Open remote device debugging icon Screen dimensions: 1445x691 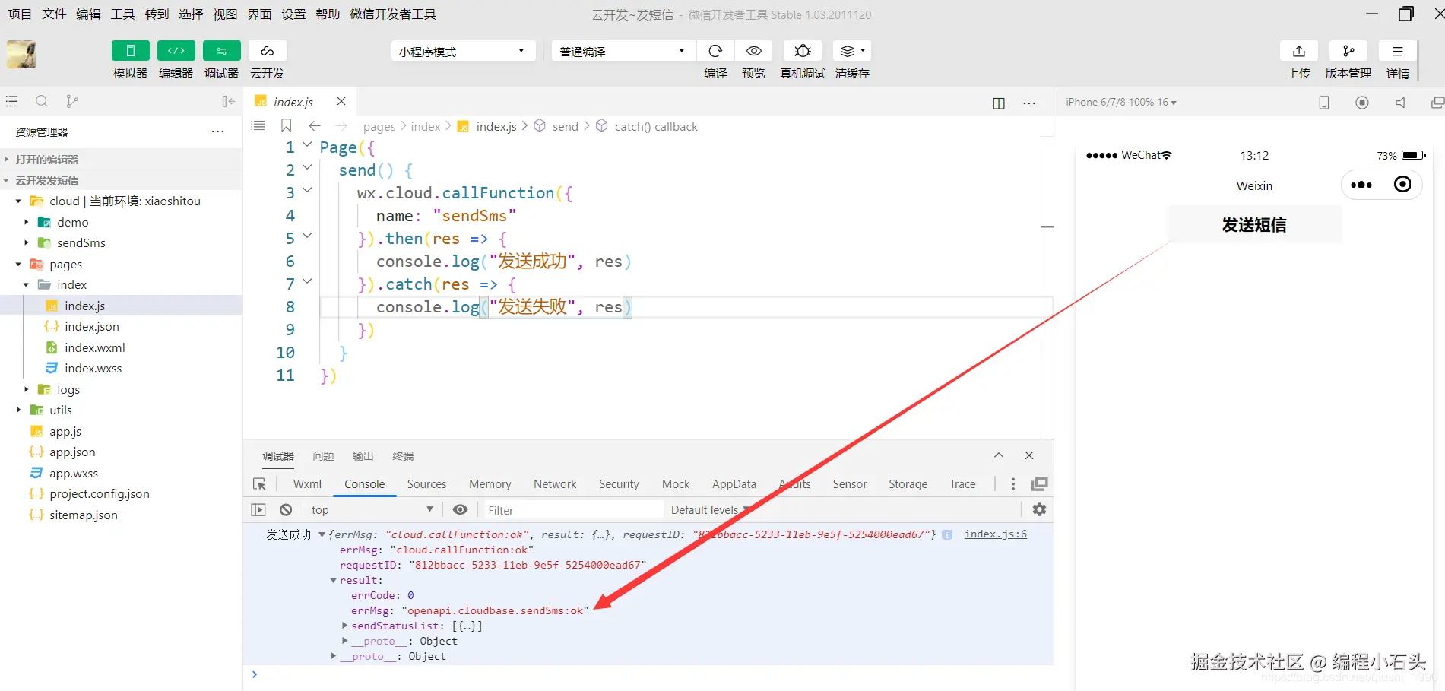coord(803,51)
